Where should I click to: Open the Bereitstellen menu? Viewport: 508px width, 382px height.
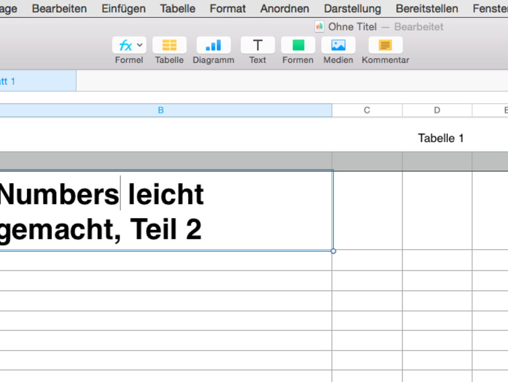click(427, 9)
